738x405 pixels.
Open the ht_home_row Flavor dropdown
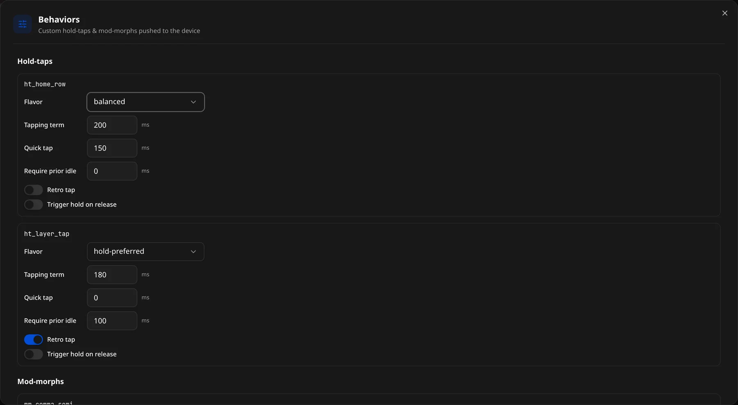click(x=146, y=102)
